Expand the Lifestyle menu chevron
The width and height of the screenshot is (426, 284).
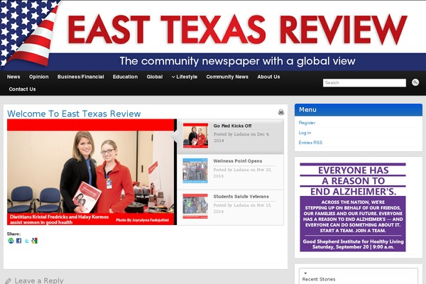tap(173, 77)
